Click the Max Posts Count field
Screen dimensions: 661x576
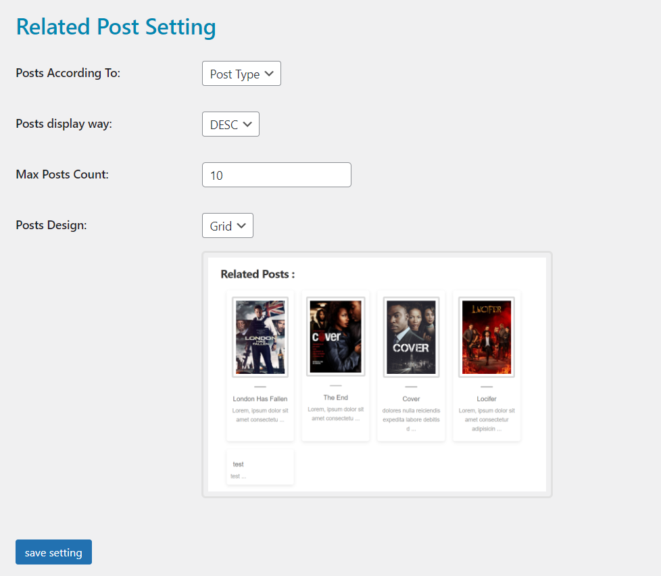(276, 174)
